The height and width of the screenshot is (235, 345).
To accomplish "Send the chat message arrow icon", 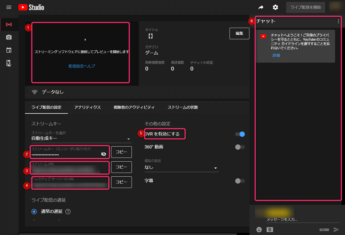I will (x=336, y=230).
